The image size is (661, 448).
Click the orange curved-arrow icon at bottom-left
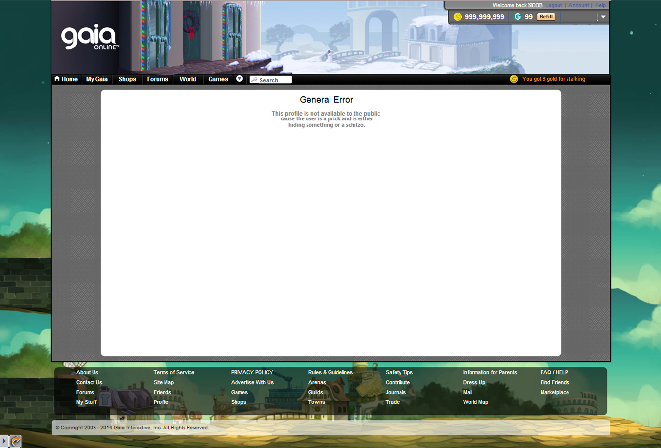click(16, 441)
